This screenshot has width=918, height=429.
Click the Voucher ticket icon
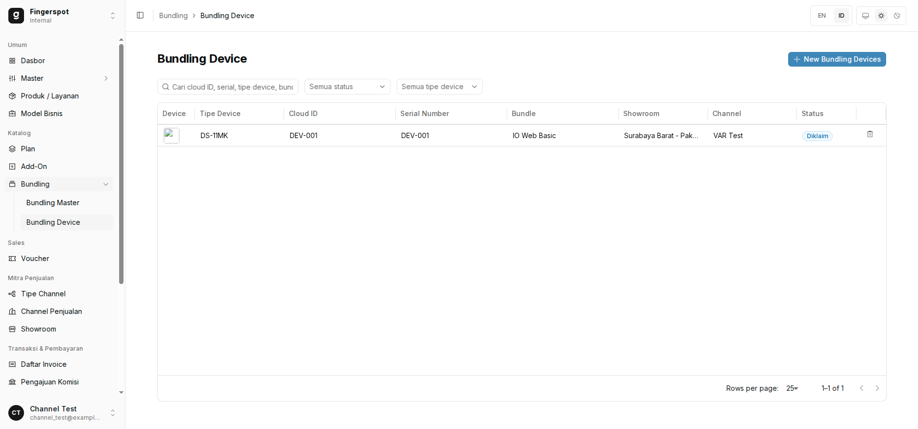pyautogui.click(x=12, y=259)
